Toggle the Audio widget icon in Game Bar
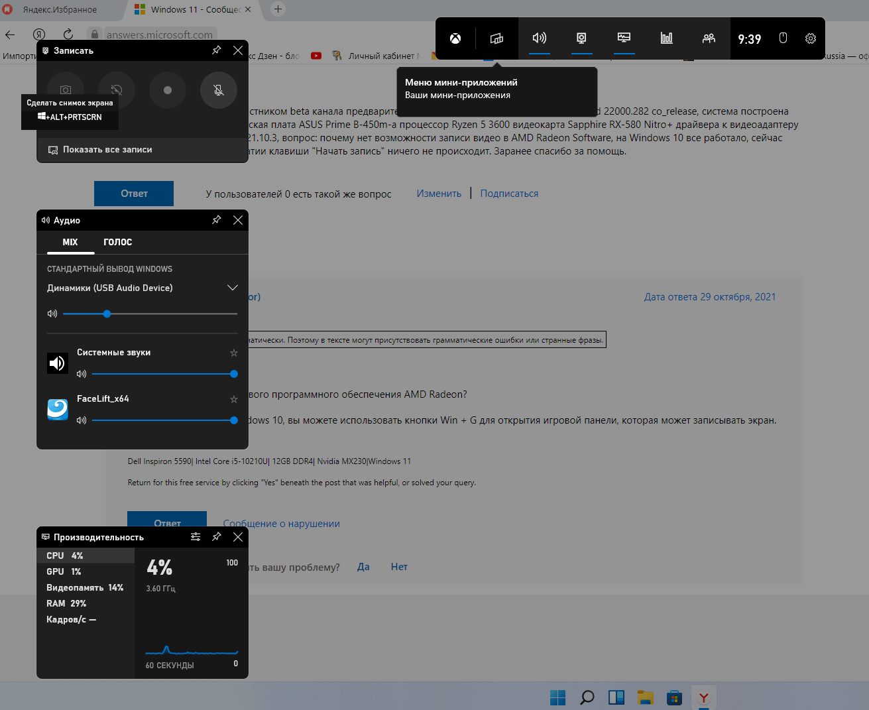The width and height of the screenshot is (869, 710). 540,38
